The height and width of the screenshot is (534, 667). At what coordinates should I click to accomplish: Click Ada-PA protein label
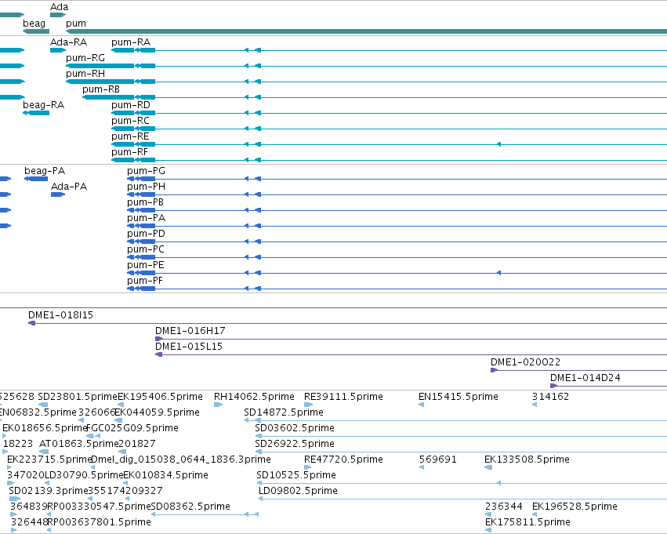[69, 187]
